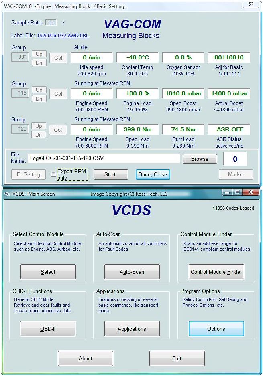
Task: Click Go! button for Group 115
Action: click(58, 94)
